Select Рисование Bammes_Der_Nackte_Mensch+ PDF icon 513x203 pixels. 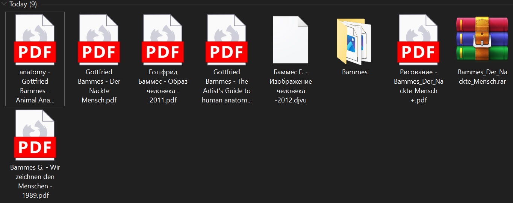[x=419, y=39]
